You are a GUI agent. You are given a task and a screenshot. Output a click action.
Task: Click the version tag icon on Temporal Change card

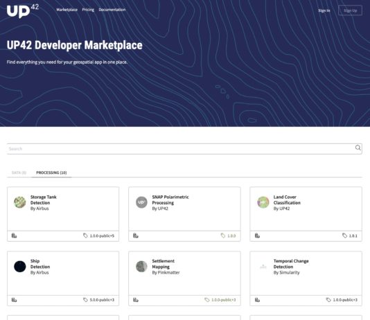tap(328, 300)
